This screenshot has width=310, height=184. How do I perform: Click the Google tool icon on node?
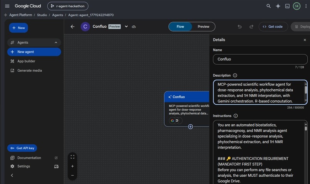172,120
